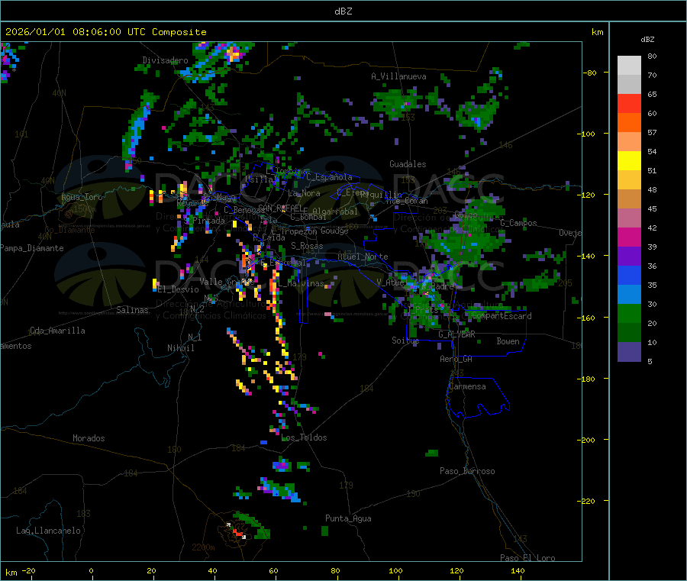Click the purple 36–39 dBZ legend swatch

click(629, 256)
